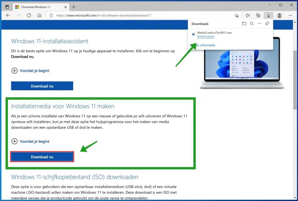Image resolution: width=298 pixels, height=201 pixels.
Task: Open browser Settings and more menu
Action: [290, 15]
